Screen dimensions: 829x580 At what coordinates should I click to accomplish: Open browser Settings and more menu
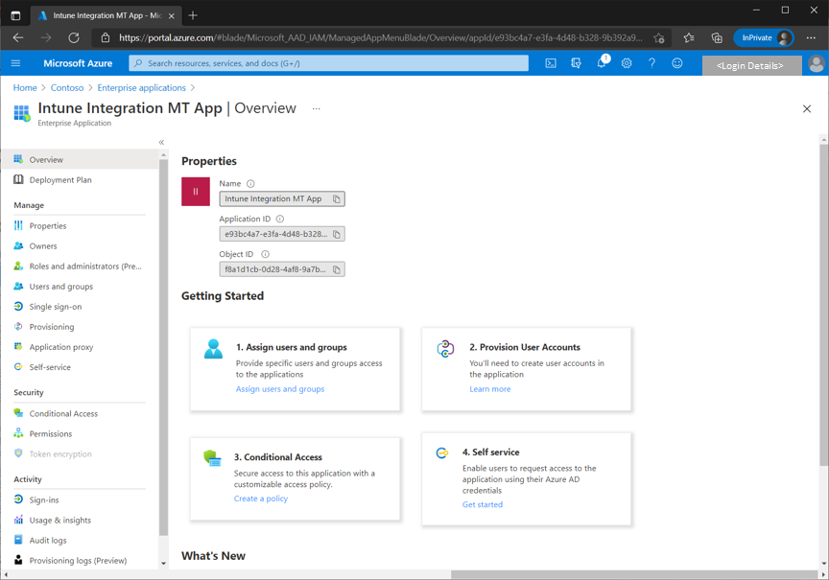[811, 37]
